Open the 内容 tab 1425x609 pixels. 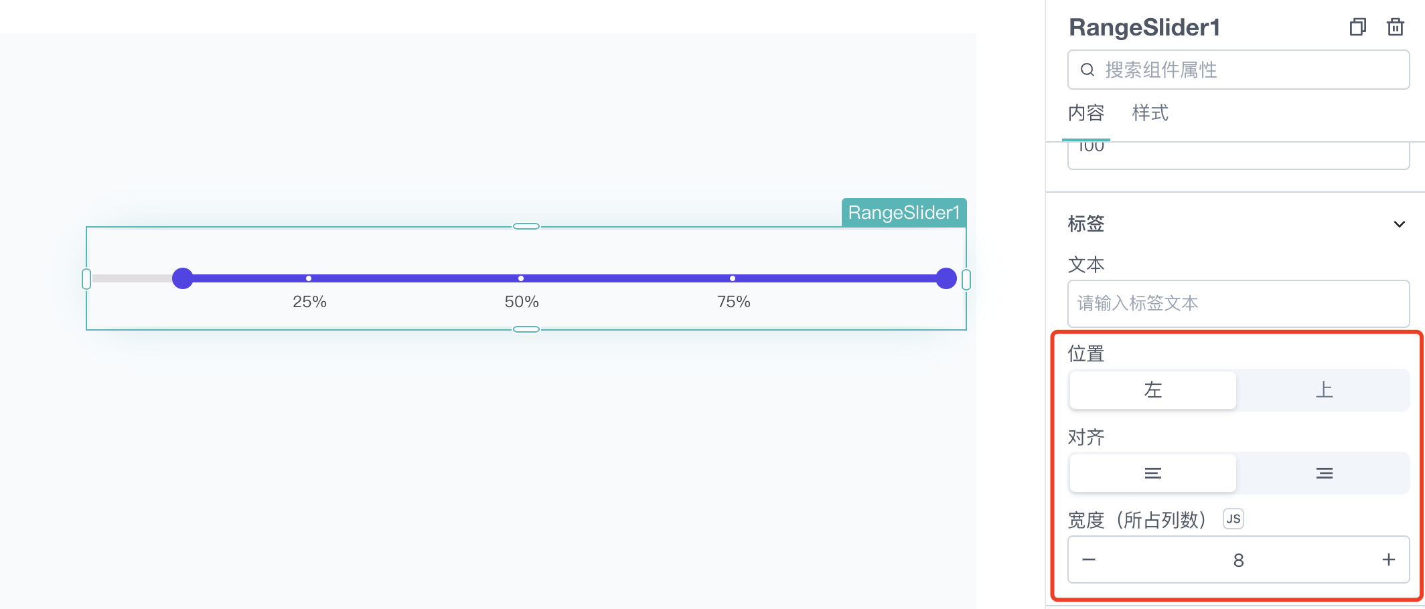(1086, 113)
